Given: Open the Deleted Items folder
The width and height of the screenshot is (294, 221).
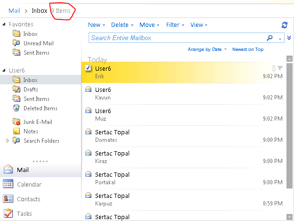Looking at the screenshot, I should [x=40, y=108].
